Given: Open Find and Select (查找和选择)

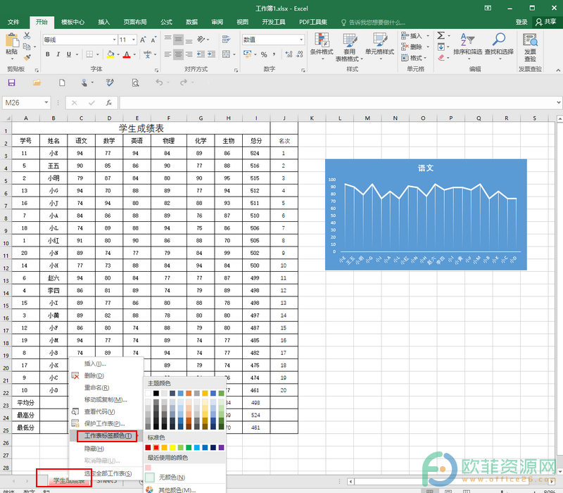Looking at the screenshot, I should [x=499, y=46].
